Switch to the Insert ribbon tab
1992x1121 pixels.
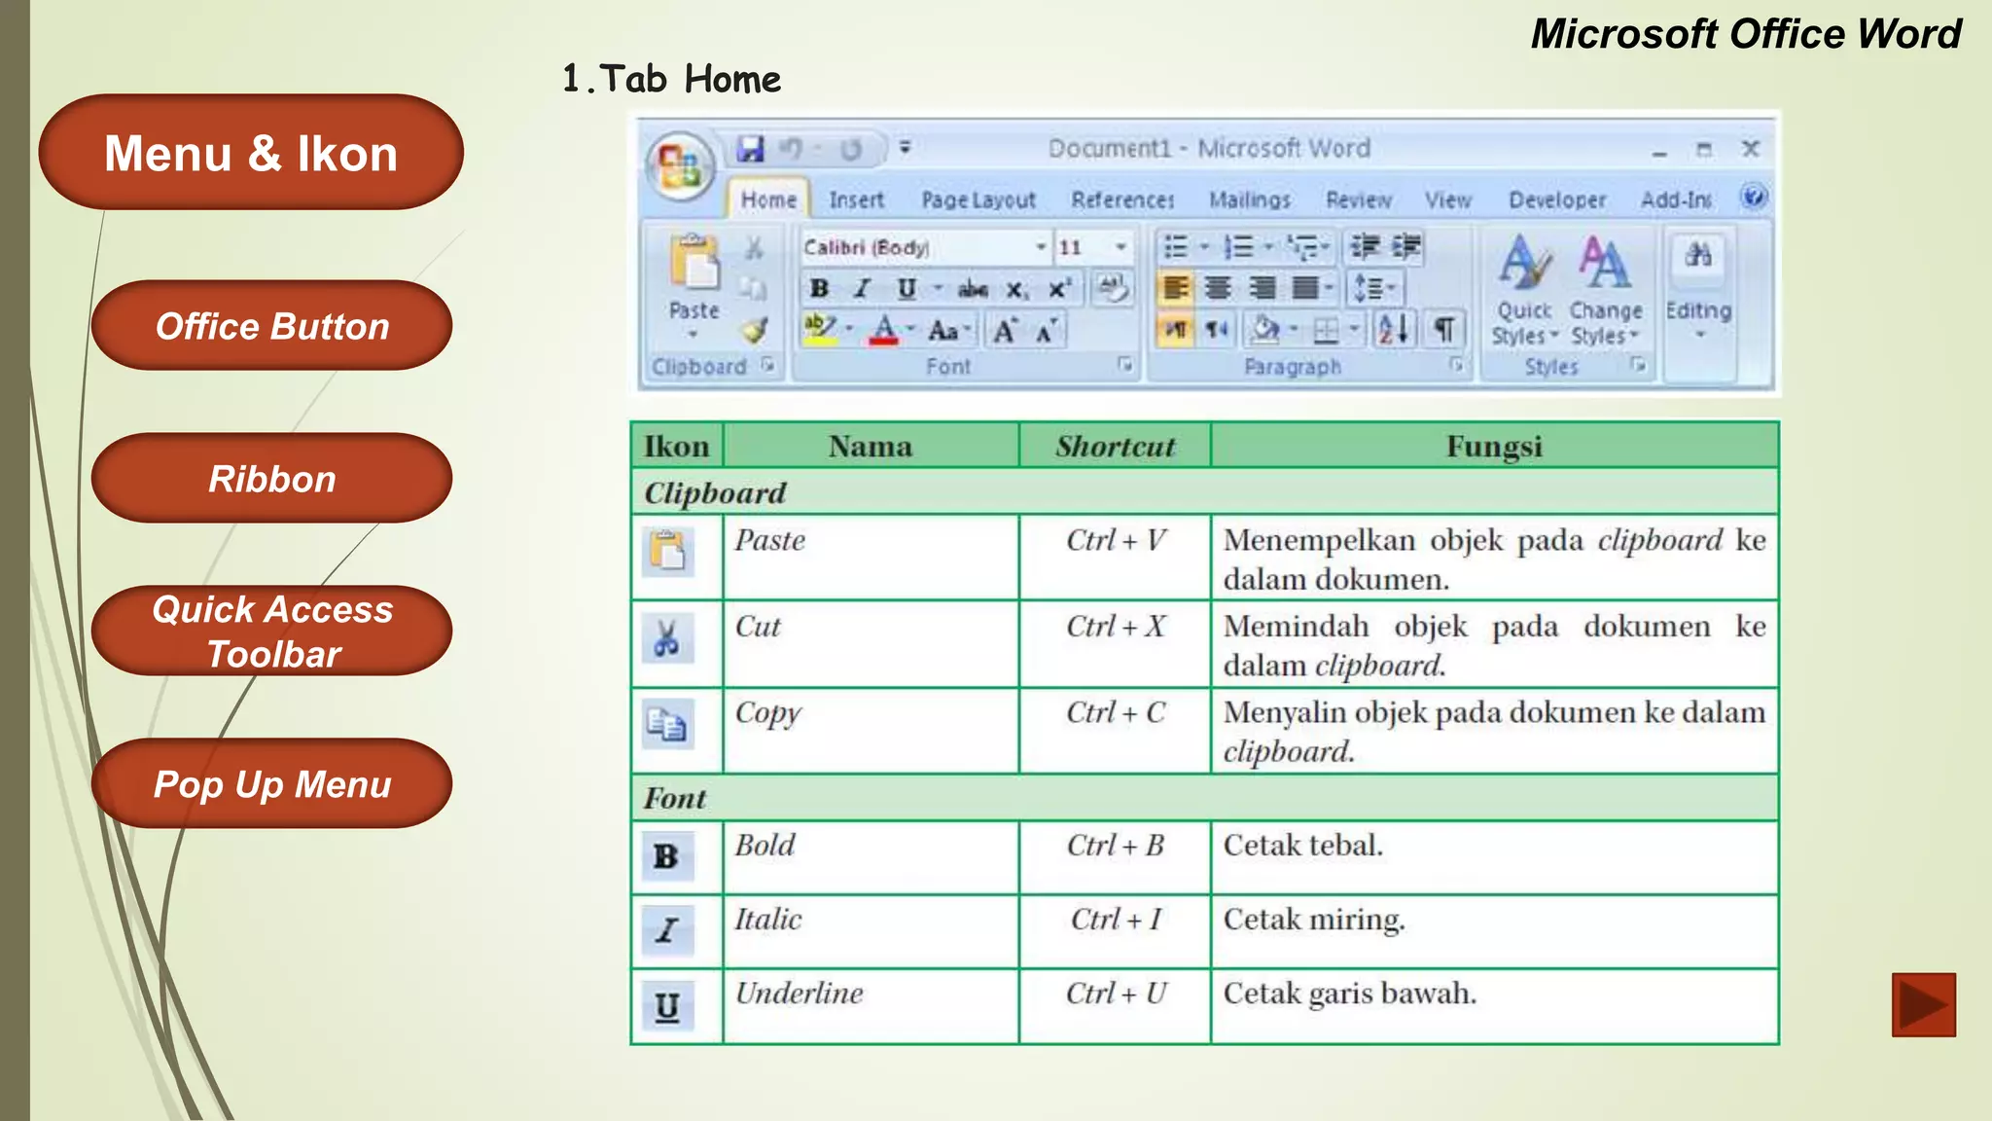click(856, 199)
